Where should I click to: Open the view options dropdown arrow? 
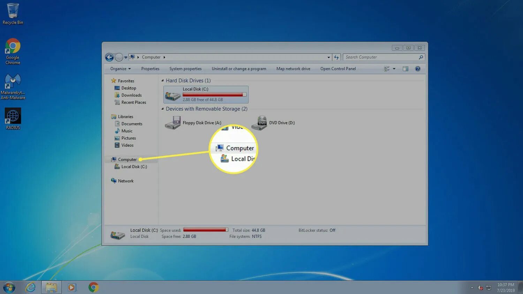[x=394, y=69]
